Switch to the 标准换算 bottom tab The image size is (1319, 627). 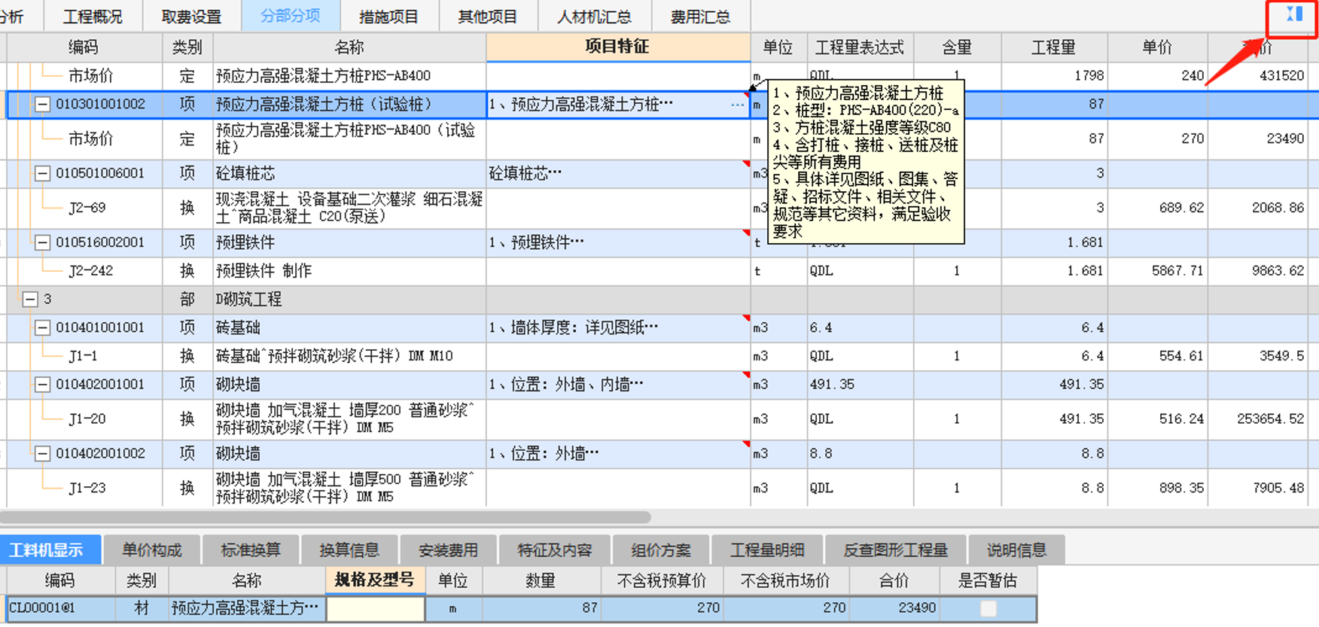tap(251, 550)
